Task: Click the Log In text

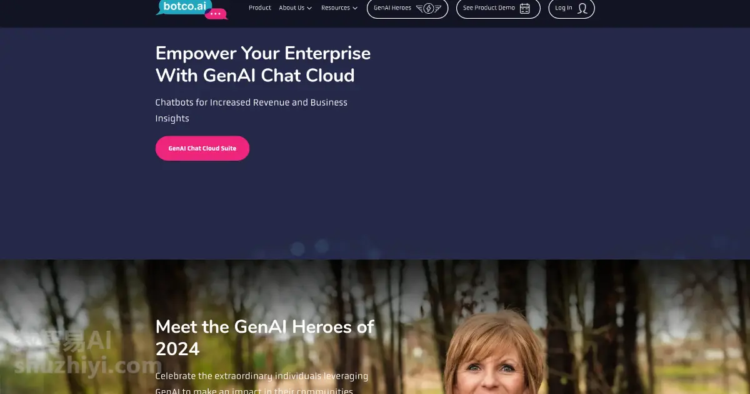Action: (x=564, y=8)
